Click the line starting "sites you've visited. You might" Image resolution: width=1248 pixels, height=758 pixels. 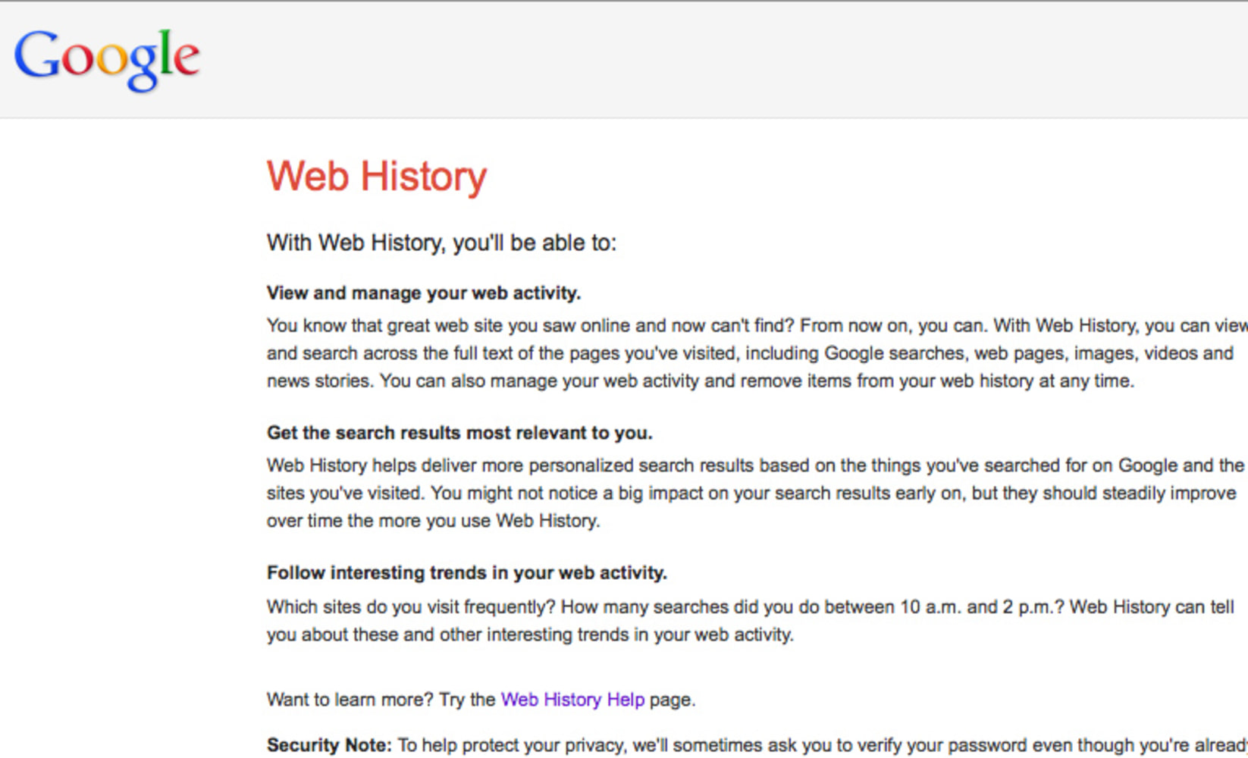tap(751, 493)
